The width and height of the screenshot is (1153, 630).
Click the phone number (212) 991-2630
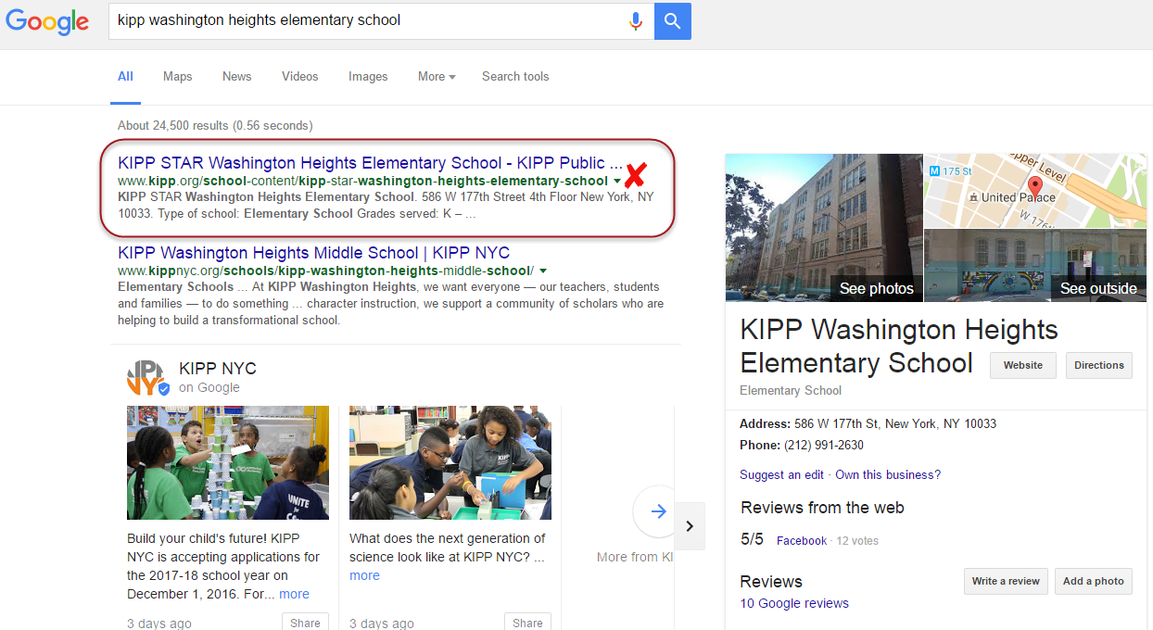pos(824,445)
